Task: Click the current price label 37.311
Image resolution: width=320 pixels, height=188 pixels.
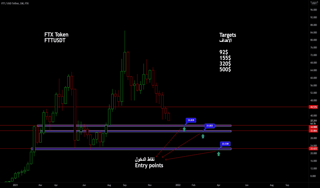Action: point(313,121)
